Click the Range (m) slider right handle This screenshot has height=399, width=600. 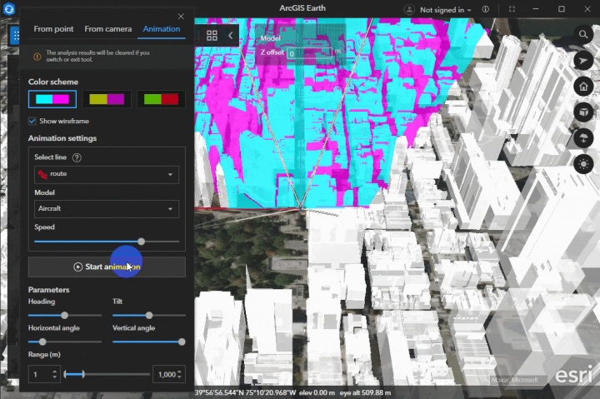(x=83, y=374)
